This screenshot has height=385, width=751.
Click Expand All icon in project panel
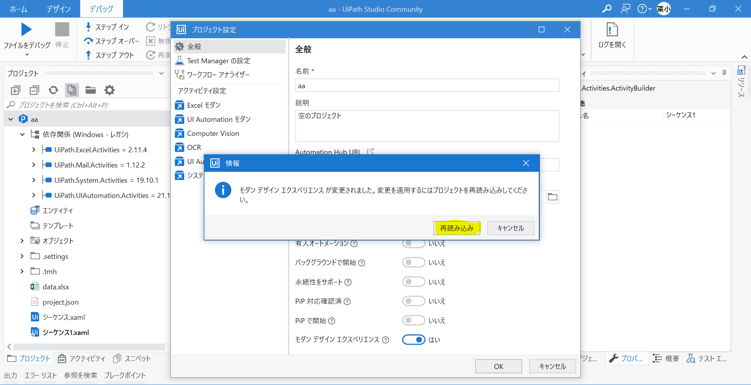point(15,90)
